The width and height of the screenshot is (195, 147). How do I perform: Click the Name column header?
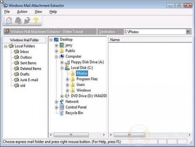150,40
